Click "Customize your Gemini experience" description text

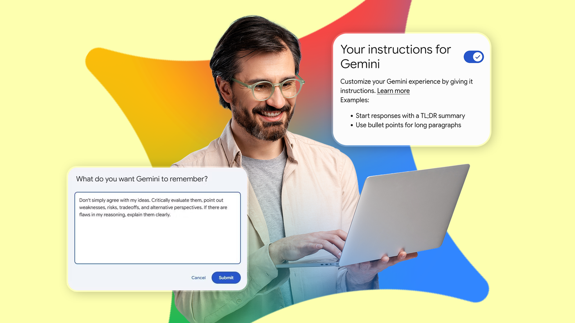406,86
